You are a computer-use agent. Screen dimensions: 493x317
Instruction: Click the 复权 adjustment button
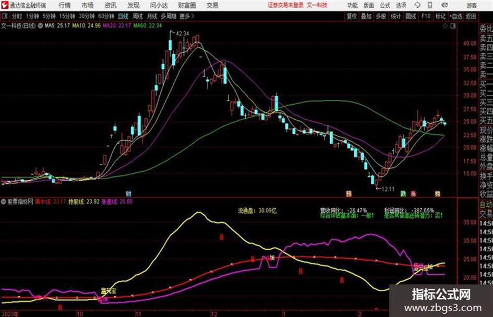pyautogui.click(x=352, y=16)
